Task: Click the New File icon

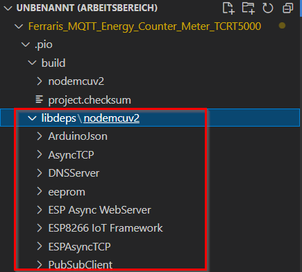Action: coord(228,8)
